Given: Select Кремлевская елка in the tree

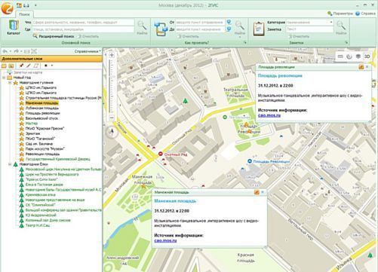Looking at the screenshot, I should pyautogui.click(x=41, y=194).
